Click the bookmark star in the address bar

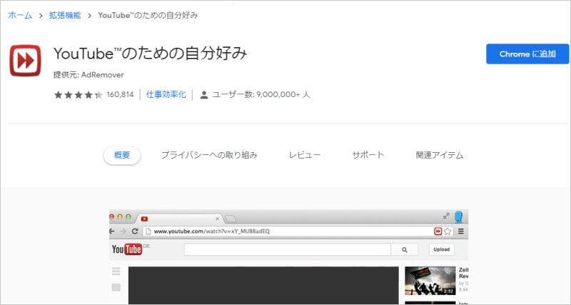448,231
